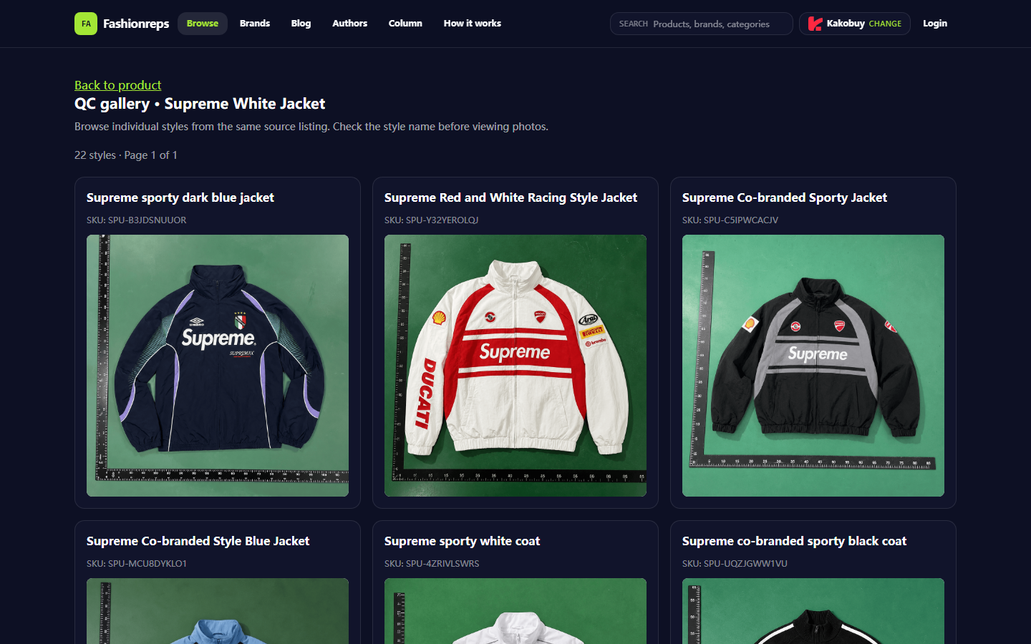Screen dimensions: 1031x644
Task: Click CHANGE next to Kakobuy
Action: coord(885,24)
